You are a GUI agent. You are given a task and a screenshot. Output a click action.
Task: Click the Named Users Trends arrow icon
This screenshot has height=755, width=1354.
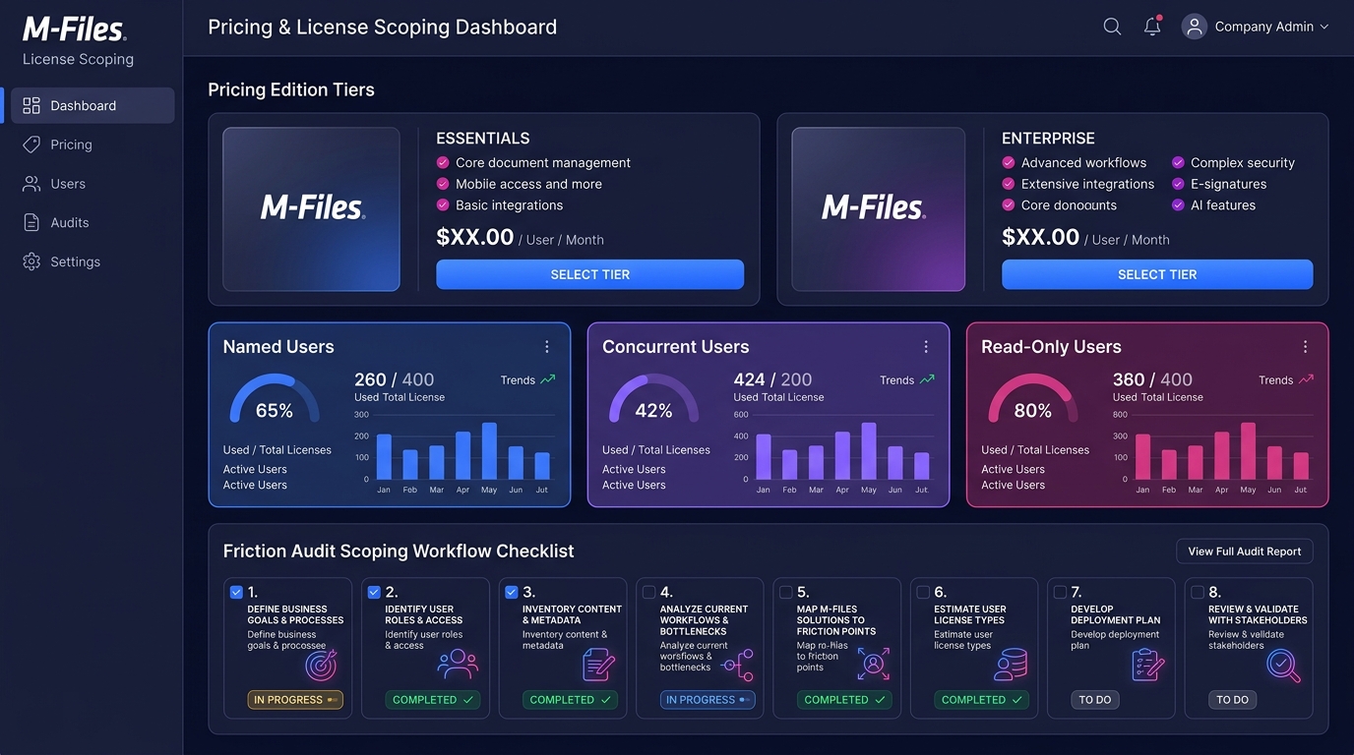coord(548,379)
